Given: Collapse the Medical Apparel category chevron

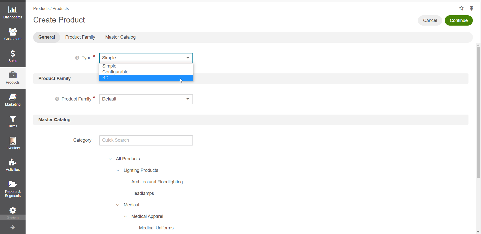Looking at the screenshot, I should [x=125, y=217].
